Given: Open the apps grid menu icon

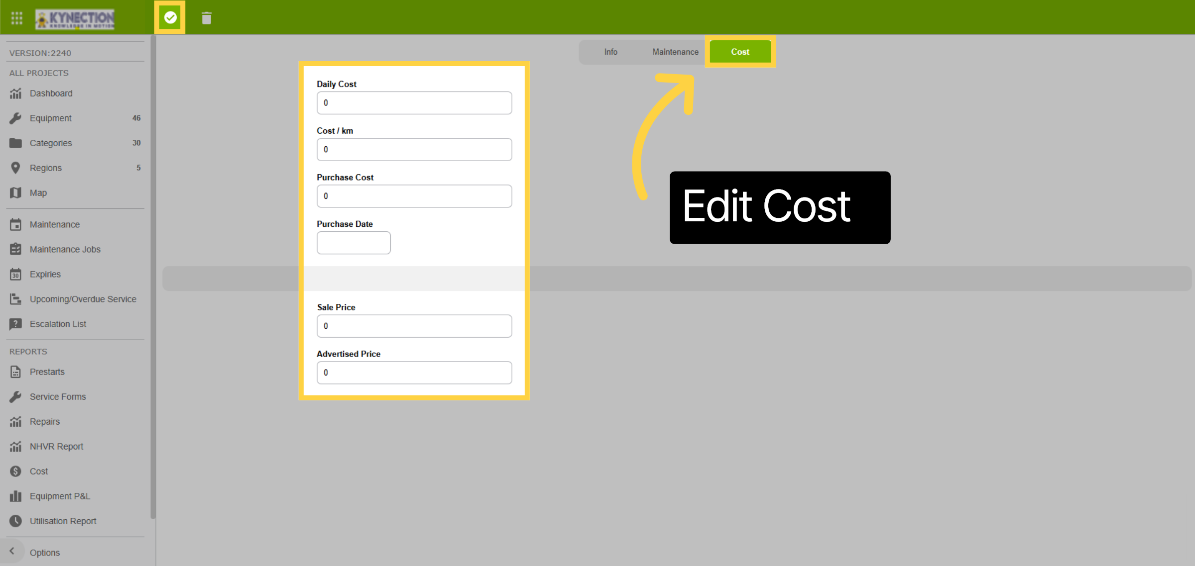Looking at the screenshot, I should click(17, 18).
